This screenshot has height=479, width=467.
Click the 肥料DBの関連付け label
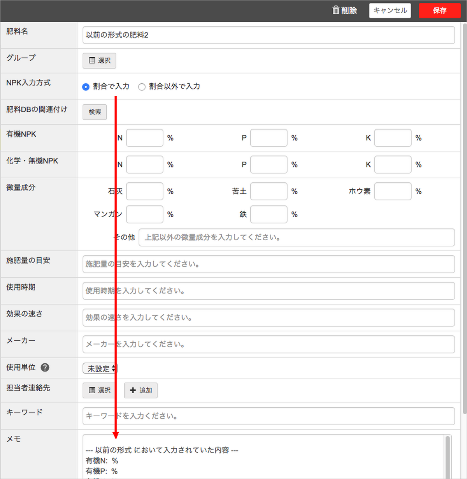click(x=37, y=109)
